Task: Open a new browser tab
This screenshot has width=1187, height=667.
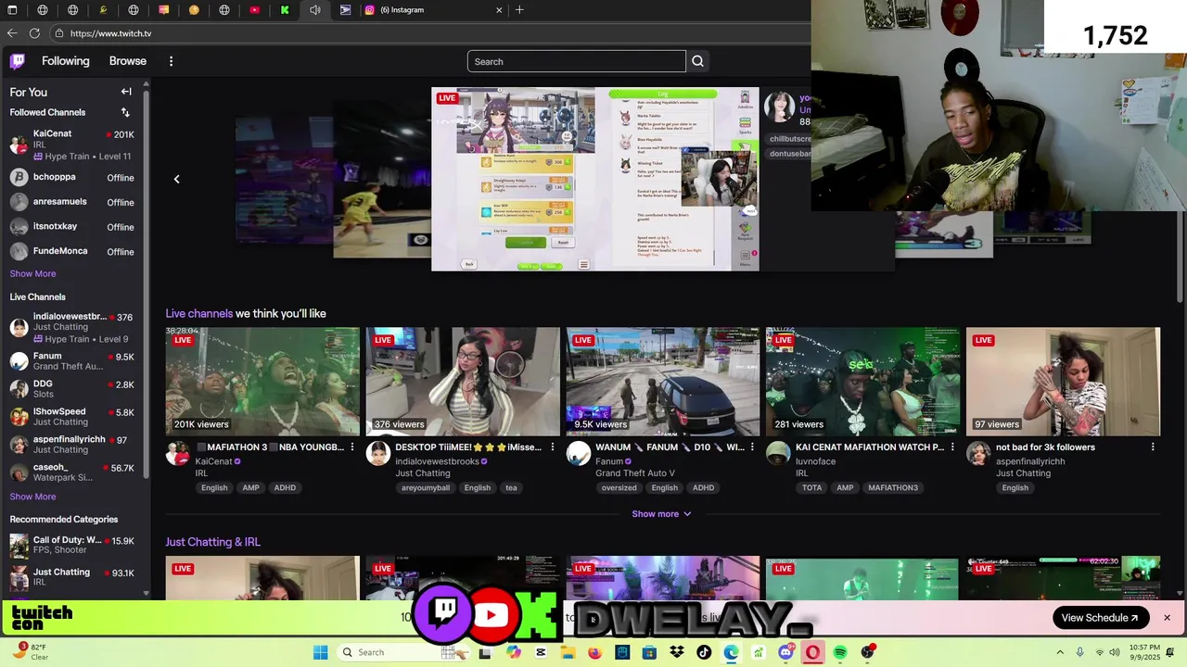Action: (x=519, y=10)
